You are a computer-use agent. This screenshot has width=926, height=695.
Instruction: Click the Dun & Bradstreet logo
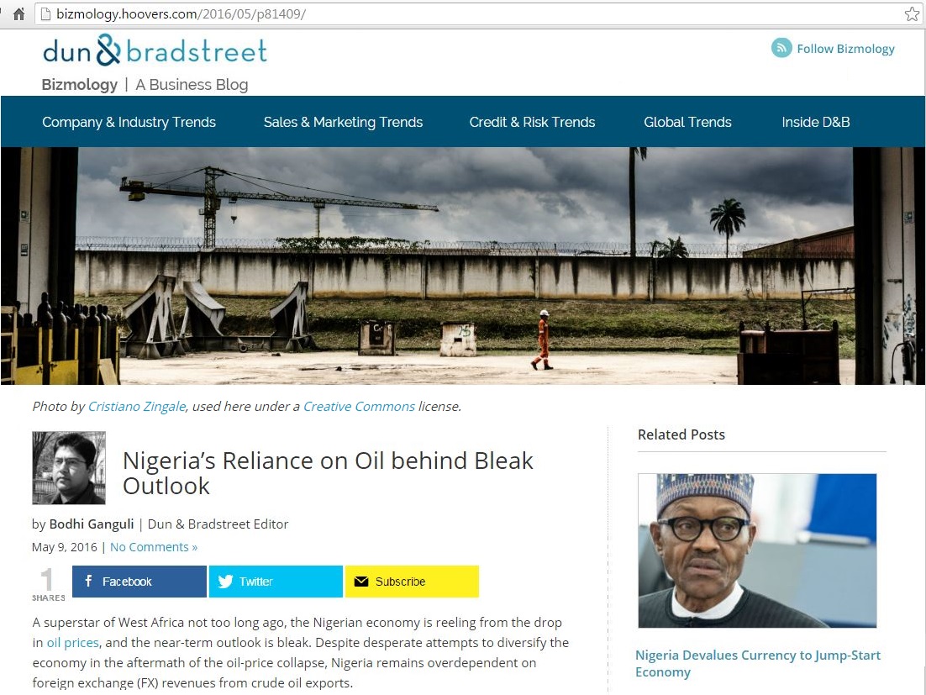point(155,50)
